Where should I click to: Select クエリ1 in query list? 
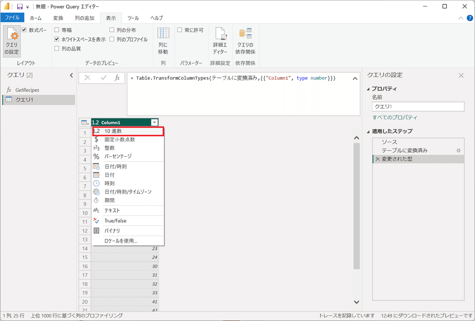[39, 100]
